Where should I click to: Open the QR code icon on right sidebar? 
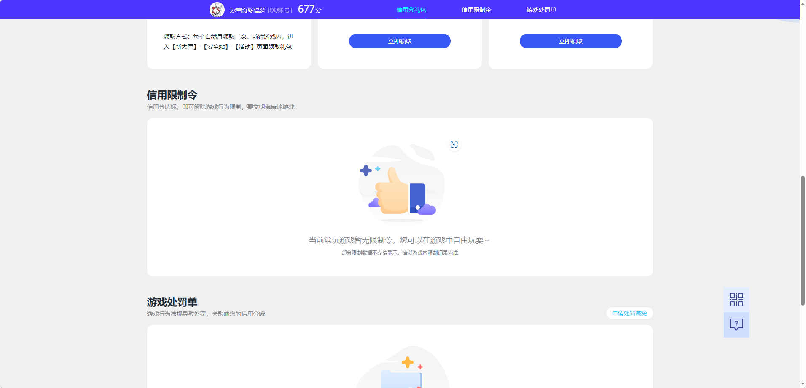point(736,300)
